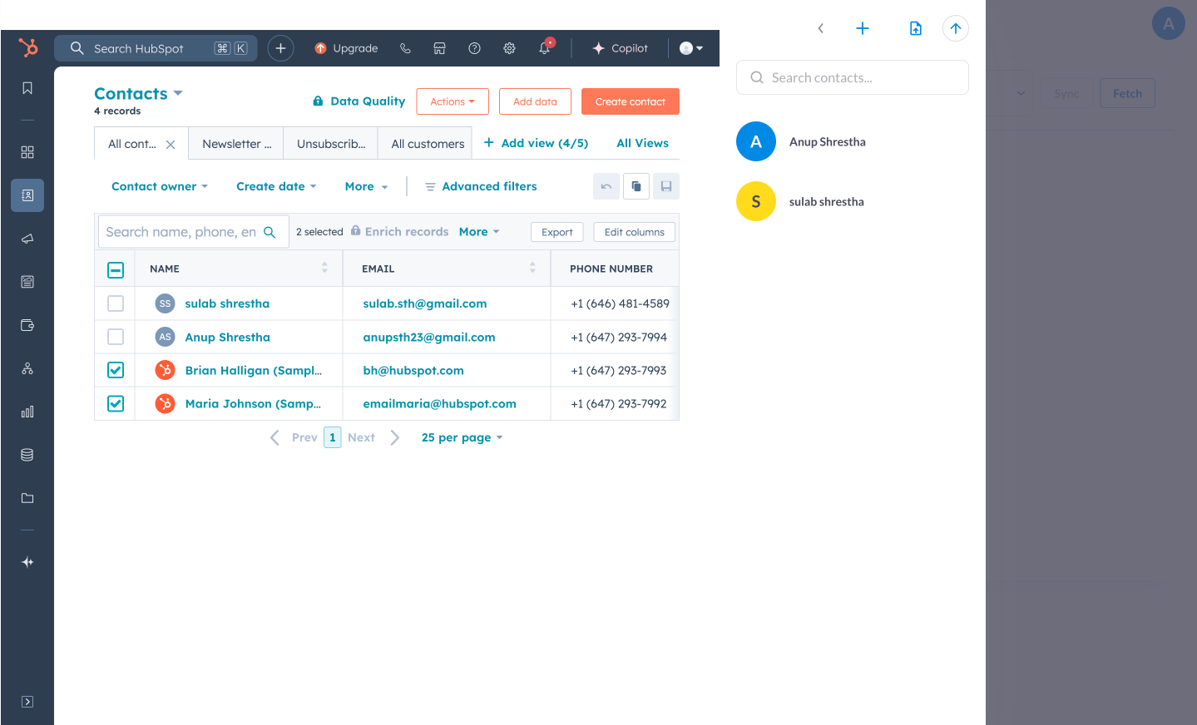The height and width of the screenshot is (725, 1197).
Task: Open Advanced filters
Action: [481, 186]
